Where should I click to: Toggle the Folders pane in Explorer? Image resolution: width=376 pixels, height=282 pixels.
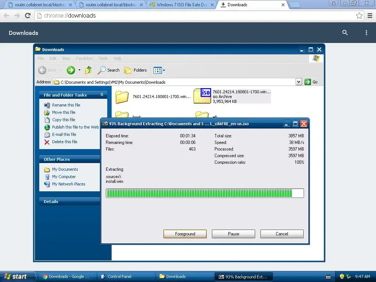[x=135, y=70]
